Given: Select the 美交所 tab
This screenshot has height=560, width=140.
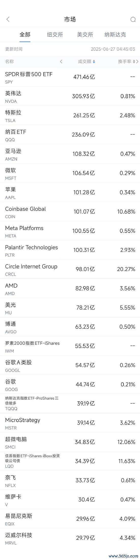Looking at the screenshot, I should click(85, 35).
